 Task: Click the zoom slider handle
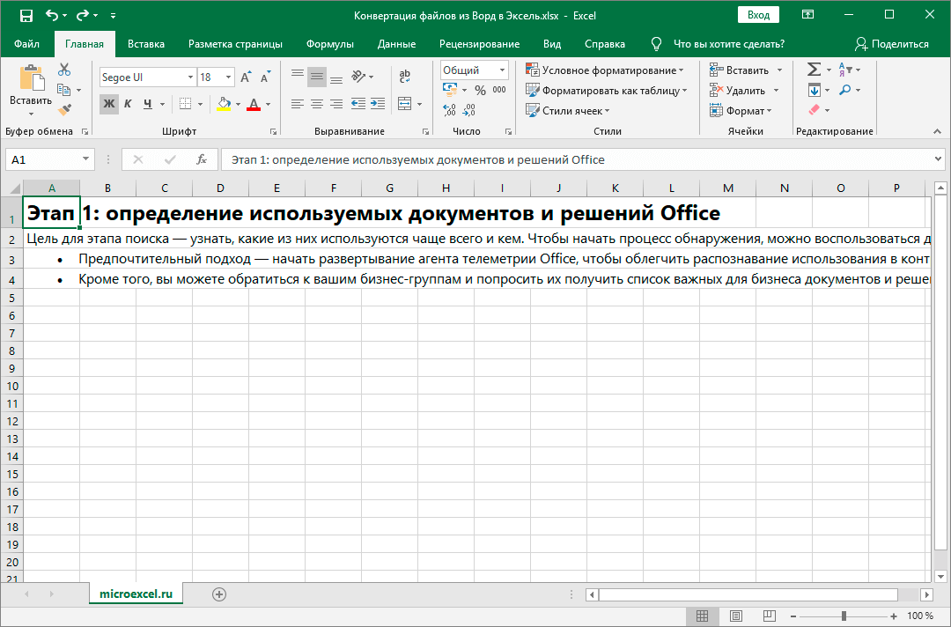pos(844,616)
